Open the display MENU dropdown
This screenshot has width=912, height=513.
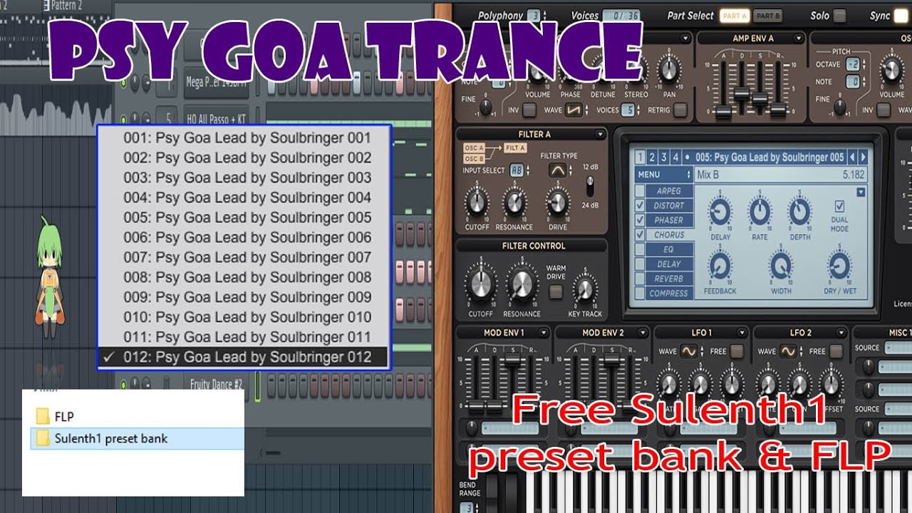pyautogui.click(x=663, y=175)
